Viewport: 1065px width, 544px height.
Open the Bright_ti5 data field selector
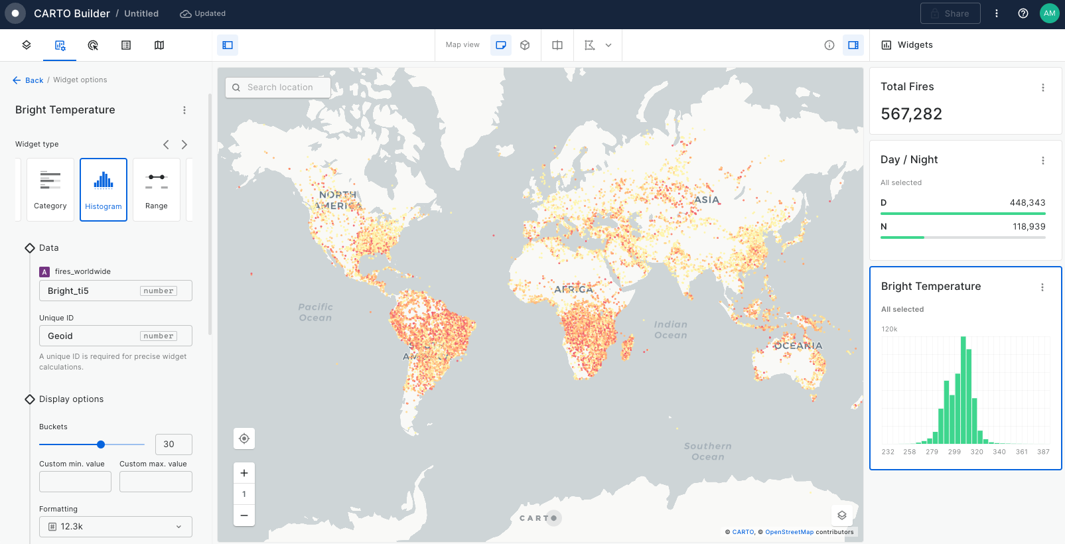point(115,291)
